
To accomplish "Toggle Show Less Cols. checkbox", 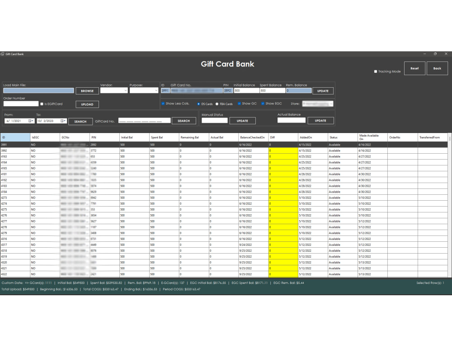I will tap(163, 104).
